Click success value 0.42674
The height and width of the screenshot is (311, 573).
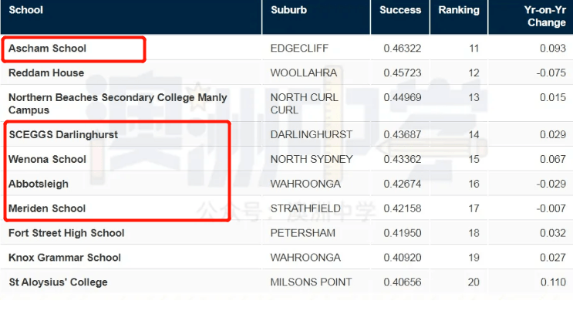(403, 184)
